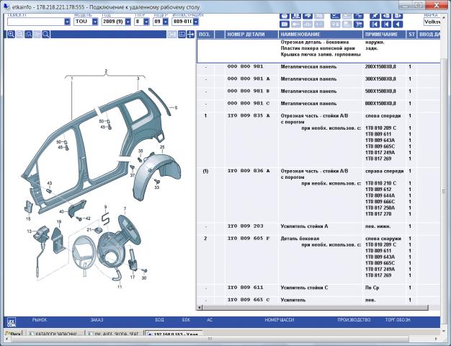Click the Наименование column header
Viewport: 451px width, 346px height.
(320, 34)
